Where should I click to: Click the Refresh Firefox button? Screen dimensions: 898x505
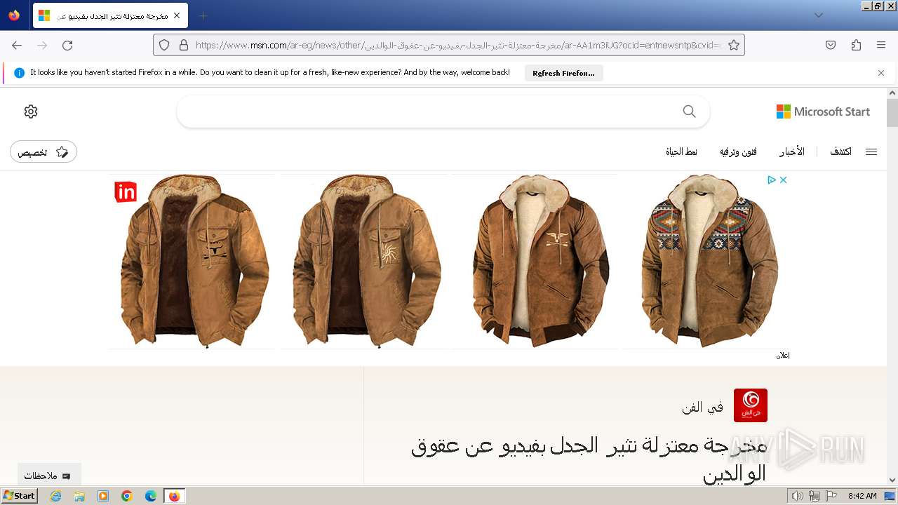(x=563, y=73)
